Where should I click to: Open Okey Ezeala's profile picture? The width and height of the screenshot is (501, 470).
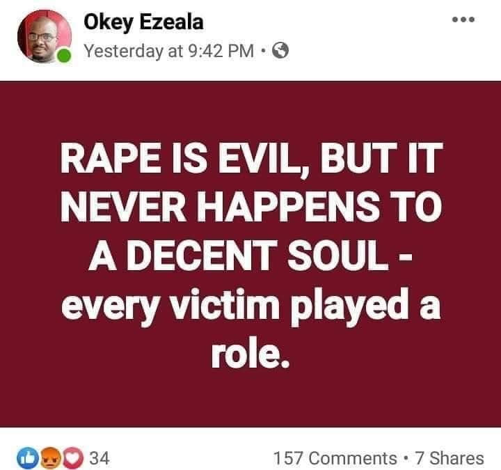[x=44, y=36]
